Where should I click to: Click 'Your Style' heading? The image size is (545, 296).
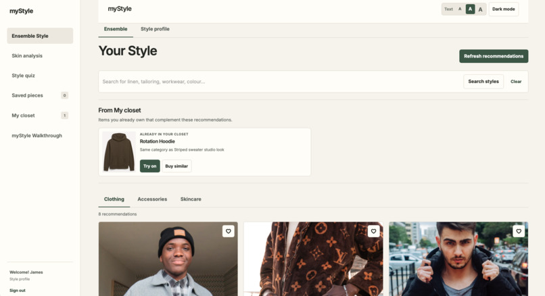(128, 51)
